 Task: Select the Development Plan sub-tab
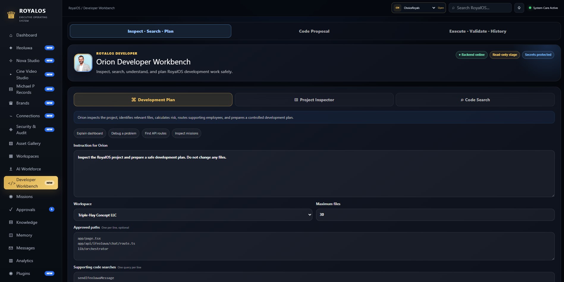(153, 100)
